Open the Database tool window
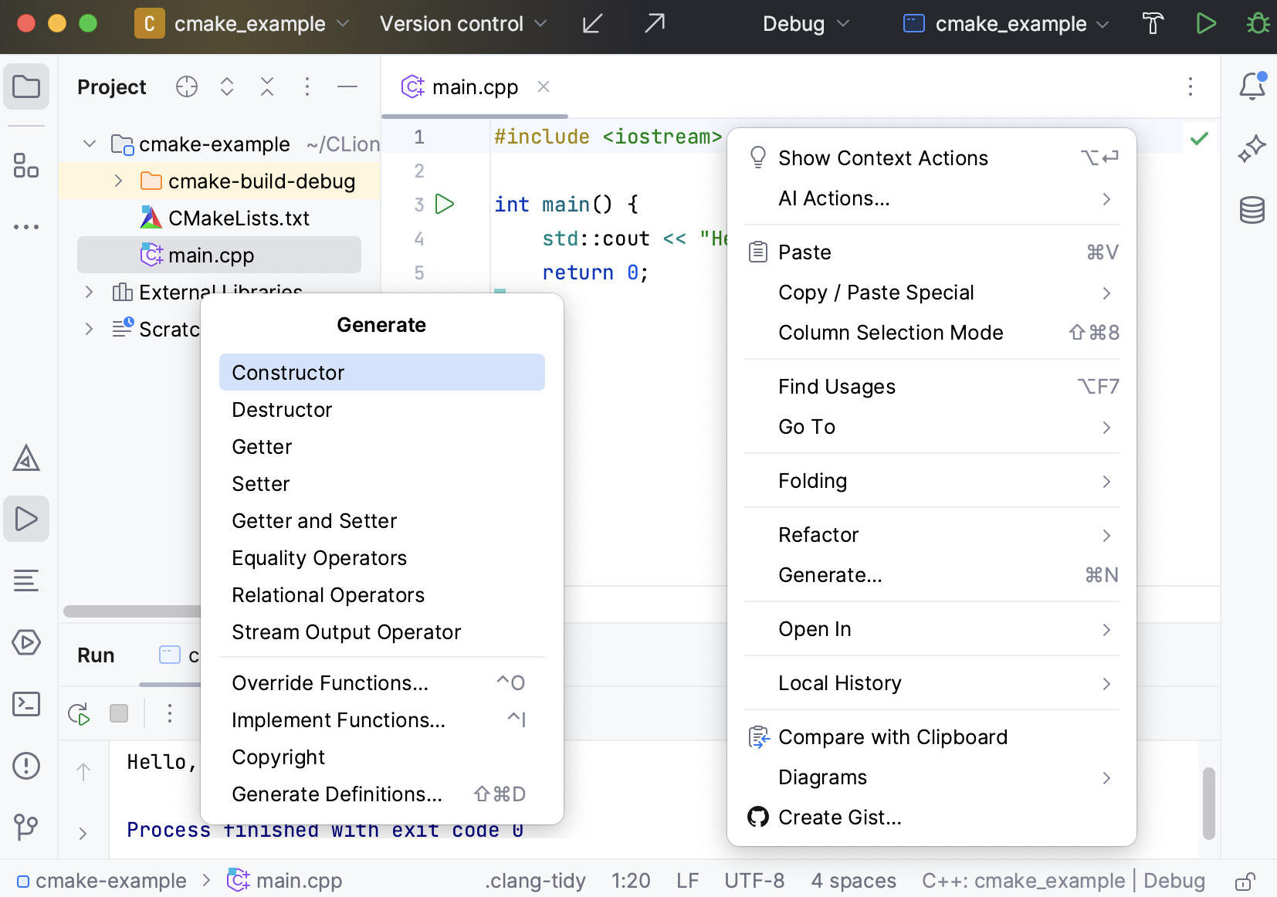The width and height of the screenshot is (1277, 897). [1252, 209]
